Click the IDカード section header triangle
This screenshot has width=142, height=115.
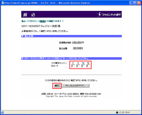(23, 58)
